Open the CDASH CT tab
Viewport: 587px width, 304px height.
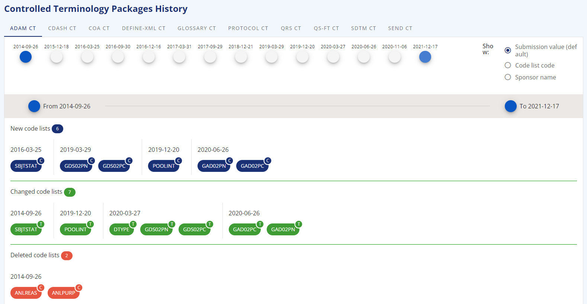(x=62, y=28)
